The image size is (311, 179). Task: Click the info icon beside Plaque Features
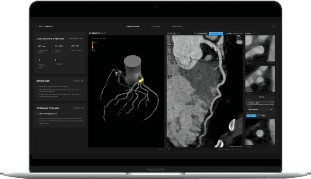(x=258, y=113)
